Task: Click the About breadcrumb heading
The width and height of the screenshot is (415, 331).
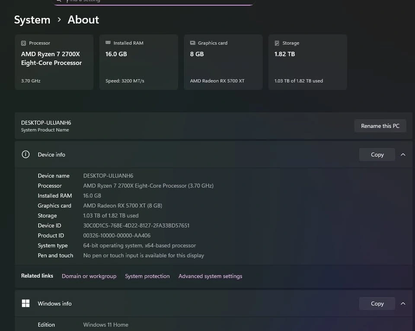Action: [83, 20]
